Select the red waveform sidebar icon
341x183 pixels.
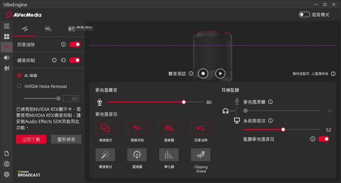point(7,47)
